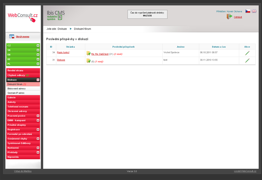The height and width of the screenshot is (180, 262).
Task: Click Vstup do Mantisu footer link
Action: pos(23,171)
